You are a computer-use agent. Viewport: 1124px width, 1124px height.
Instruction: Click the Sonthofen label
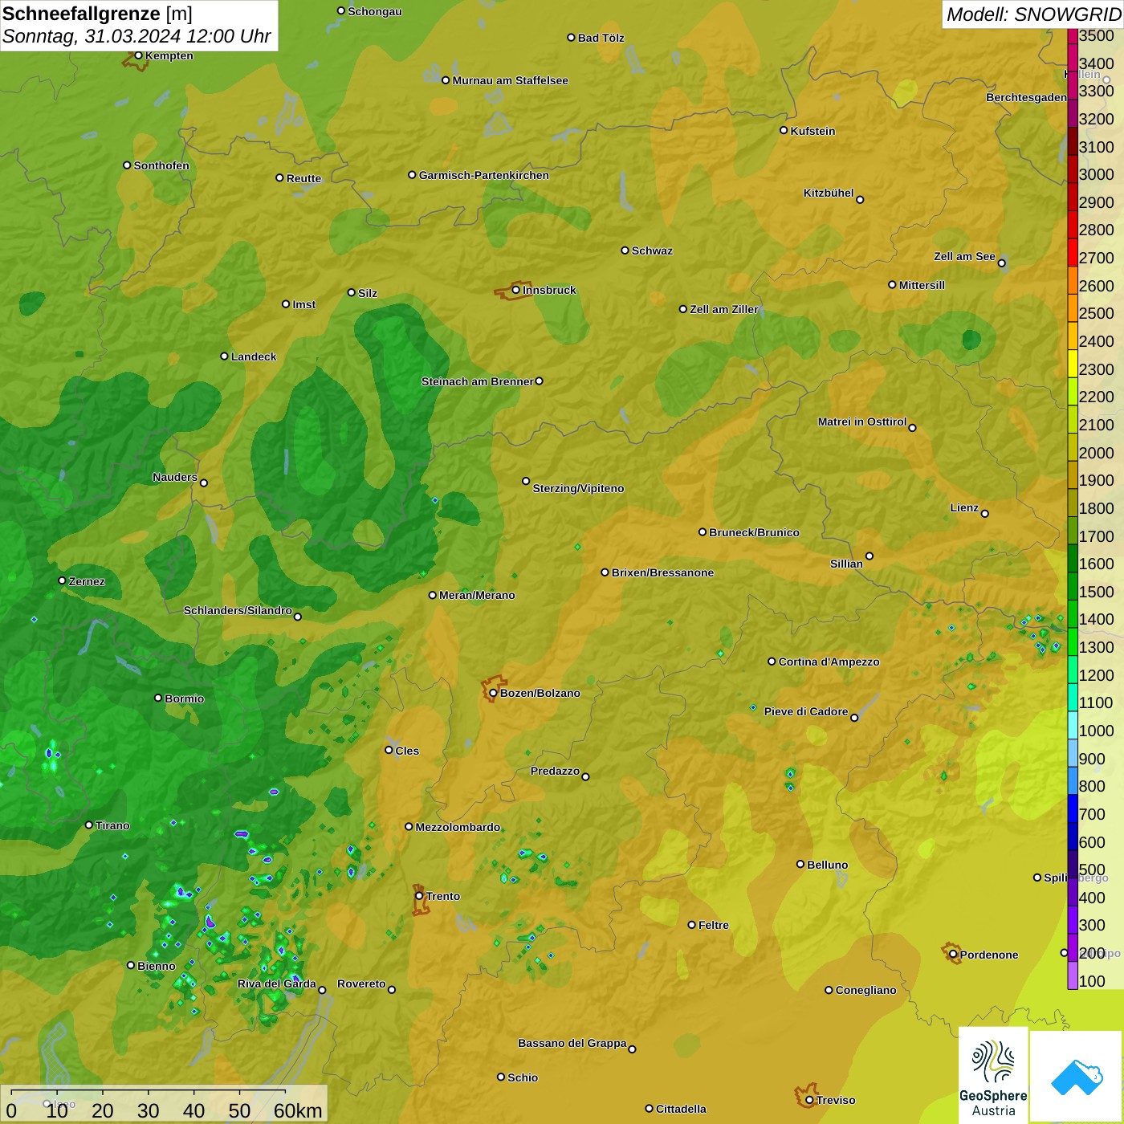[161, 165]
